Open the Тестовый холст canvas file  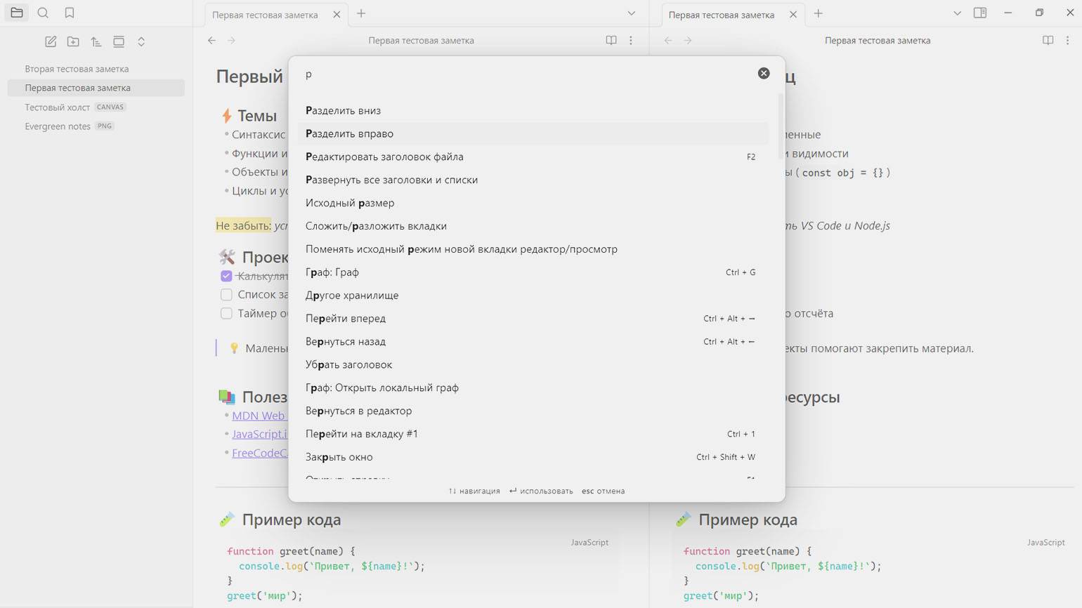pyautogui.click(x=58, y=107)
